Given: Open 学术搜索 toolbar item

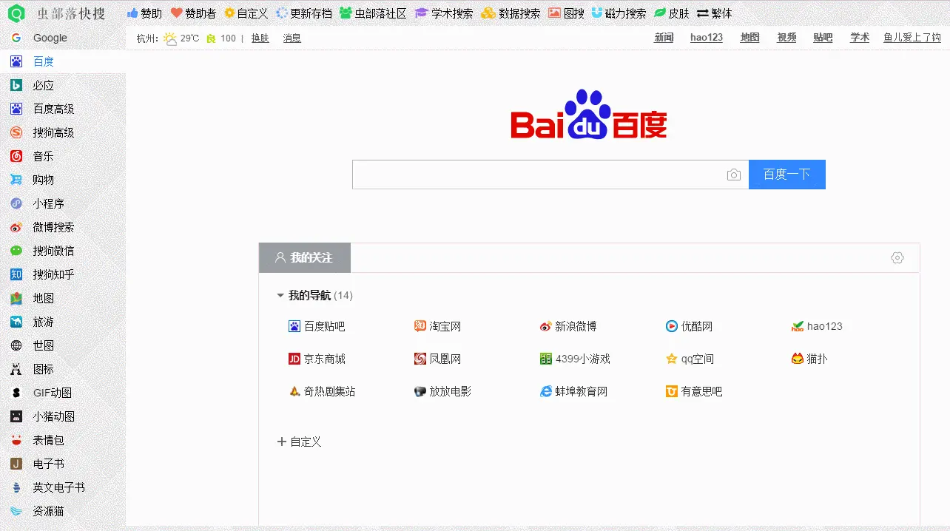Looking at the screenshot, I should point(444,13).
